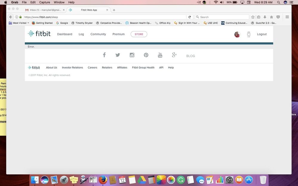Image resolution: width=298 pixels, height=186 pixels.
Task: Click the Logout link
Action: tap(262, 34)
